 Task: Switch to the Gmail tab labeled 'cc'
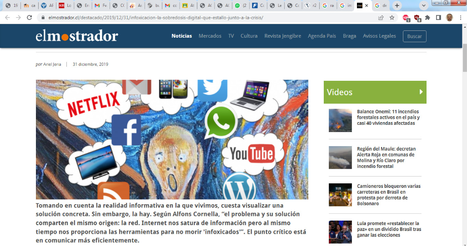(171, 5)
